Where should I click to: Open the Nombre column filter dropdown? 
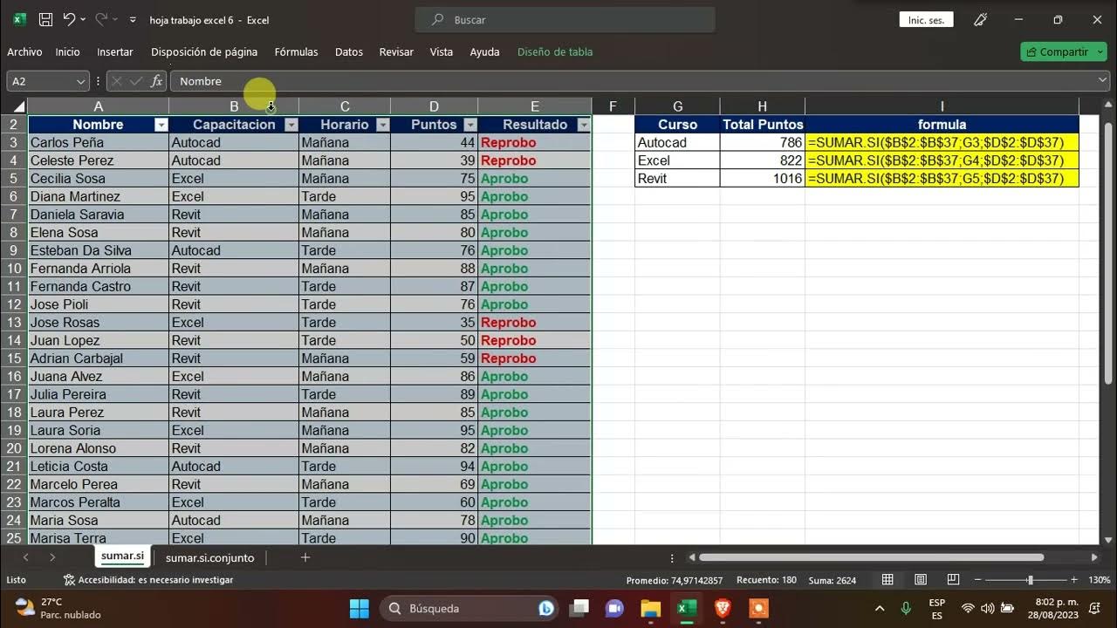click(161, 125)
